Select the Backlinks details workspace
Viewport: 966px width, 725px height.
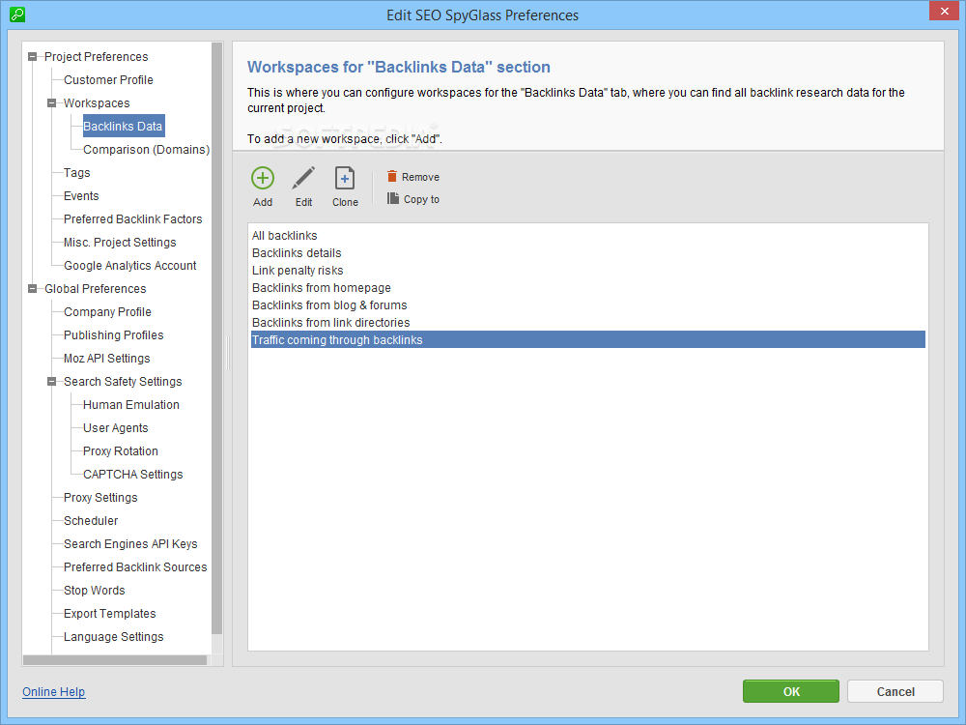pos(587,252)
